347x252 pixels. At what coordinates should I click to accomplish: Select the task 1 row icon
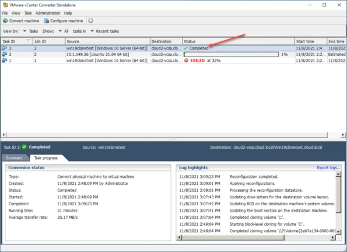pos(5,61)
